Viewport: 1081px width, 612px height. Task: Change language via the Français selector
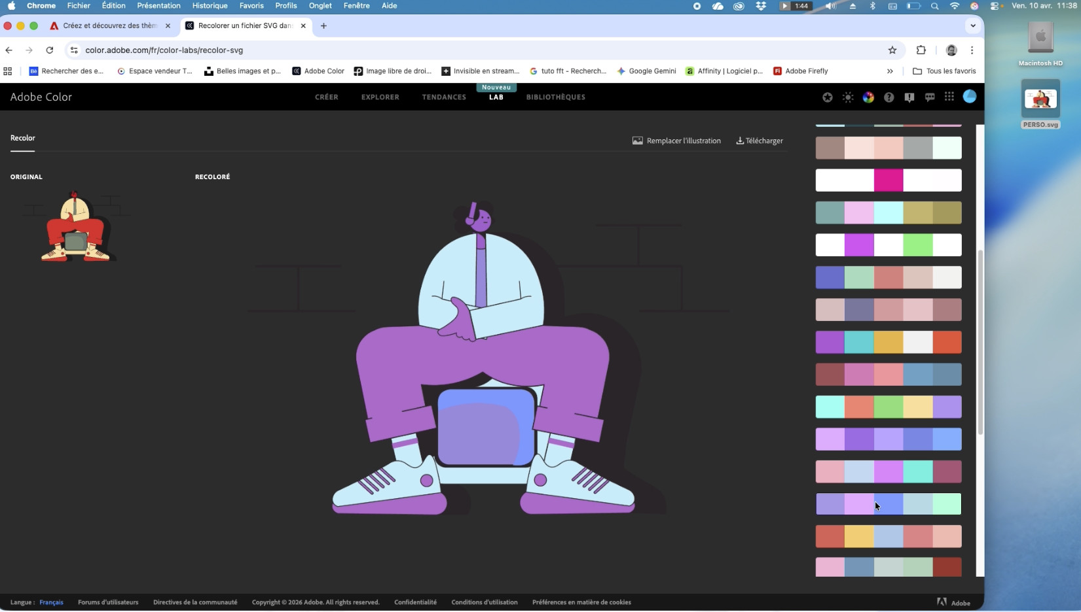coord(51,602)
